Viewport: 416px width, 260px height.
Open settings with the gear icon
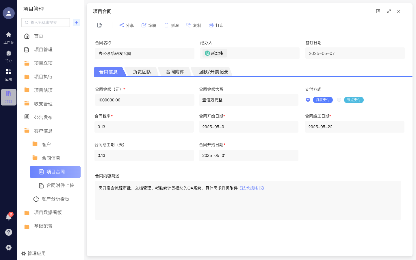click(9, 248)
